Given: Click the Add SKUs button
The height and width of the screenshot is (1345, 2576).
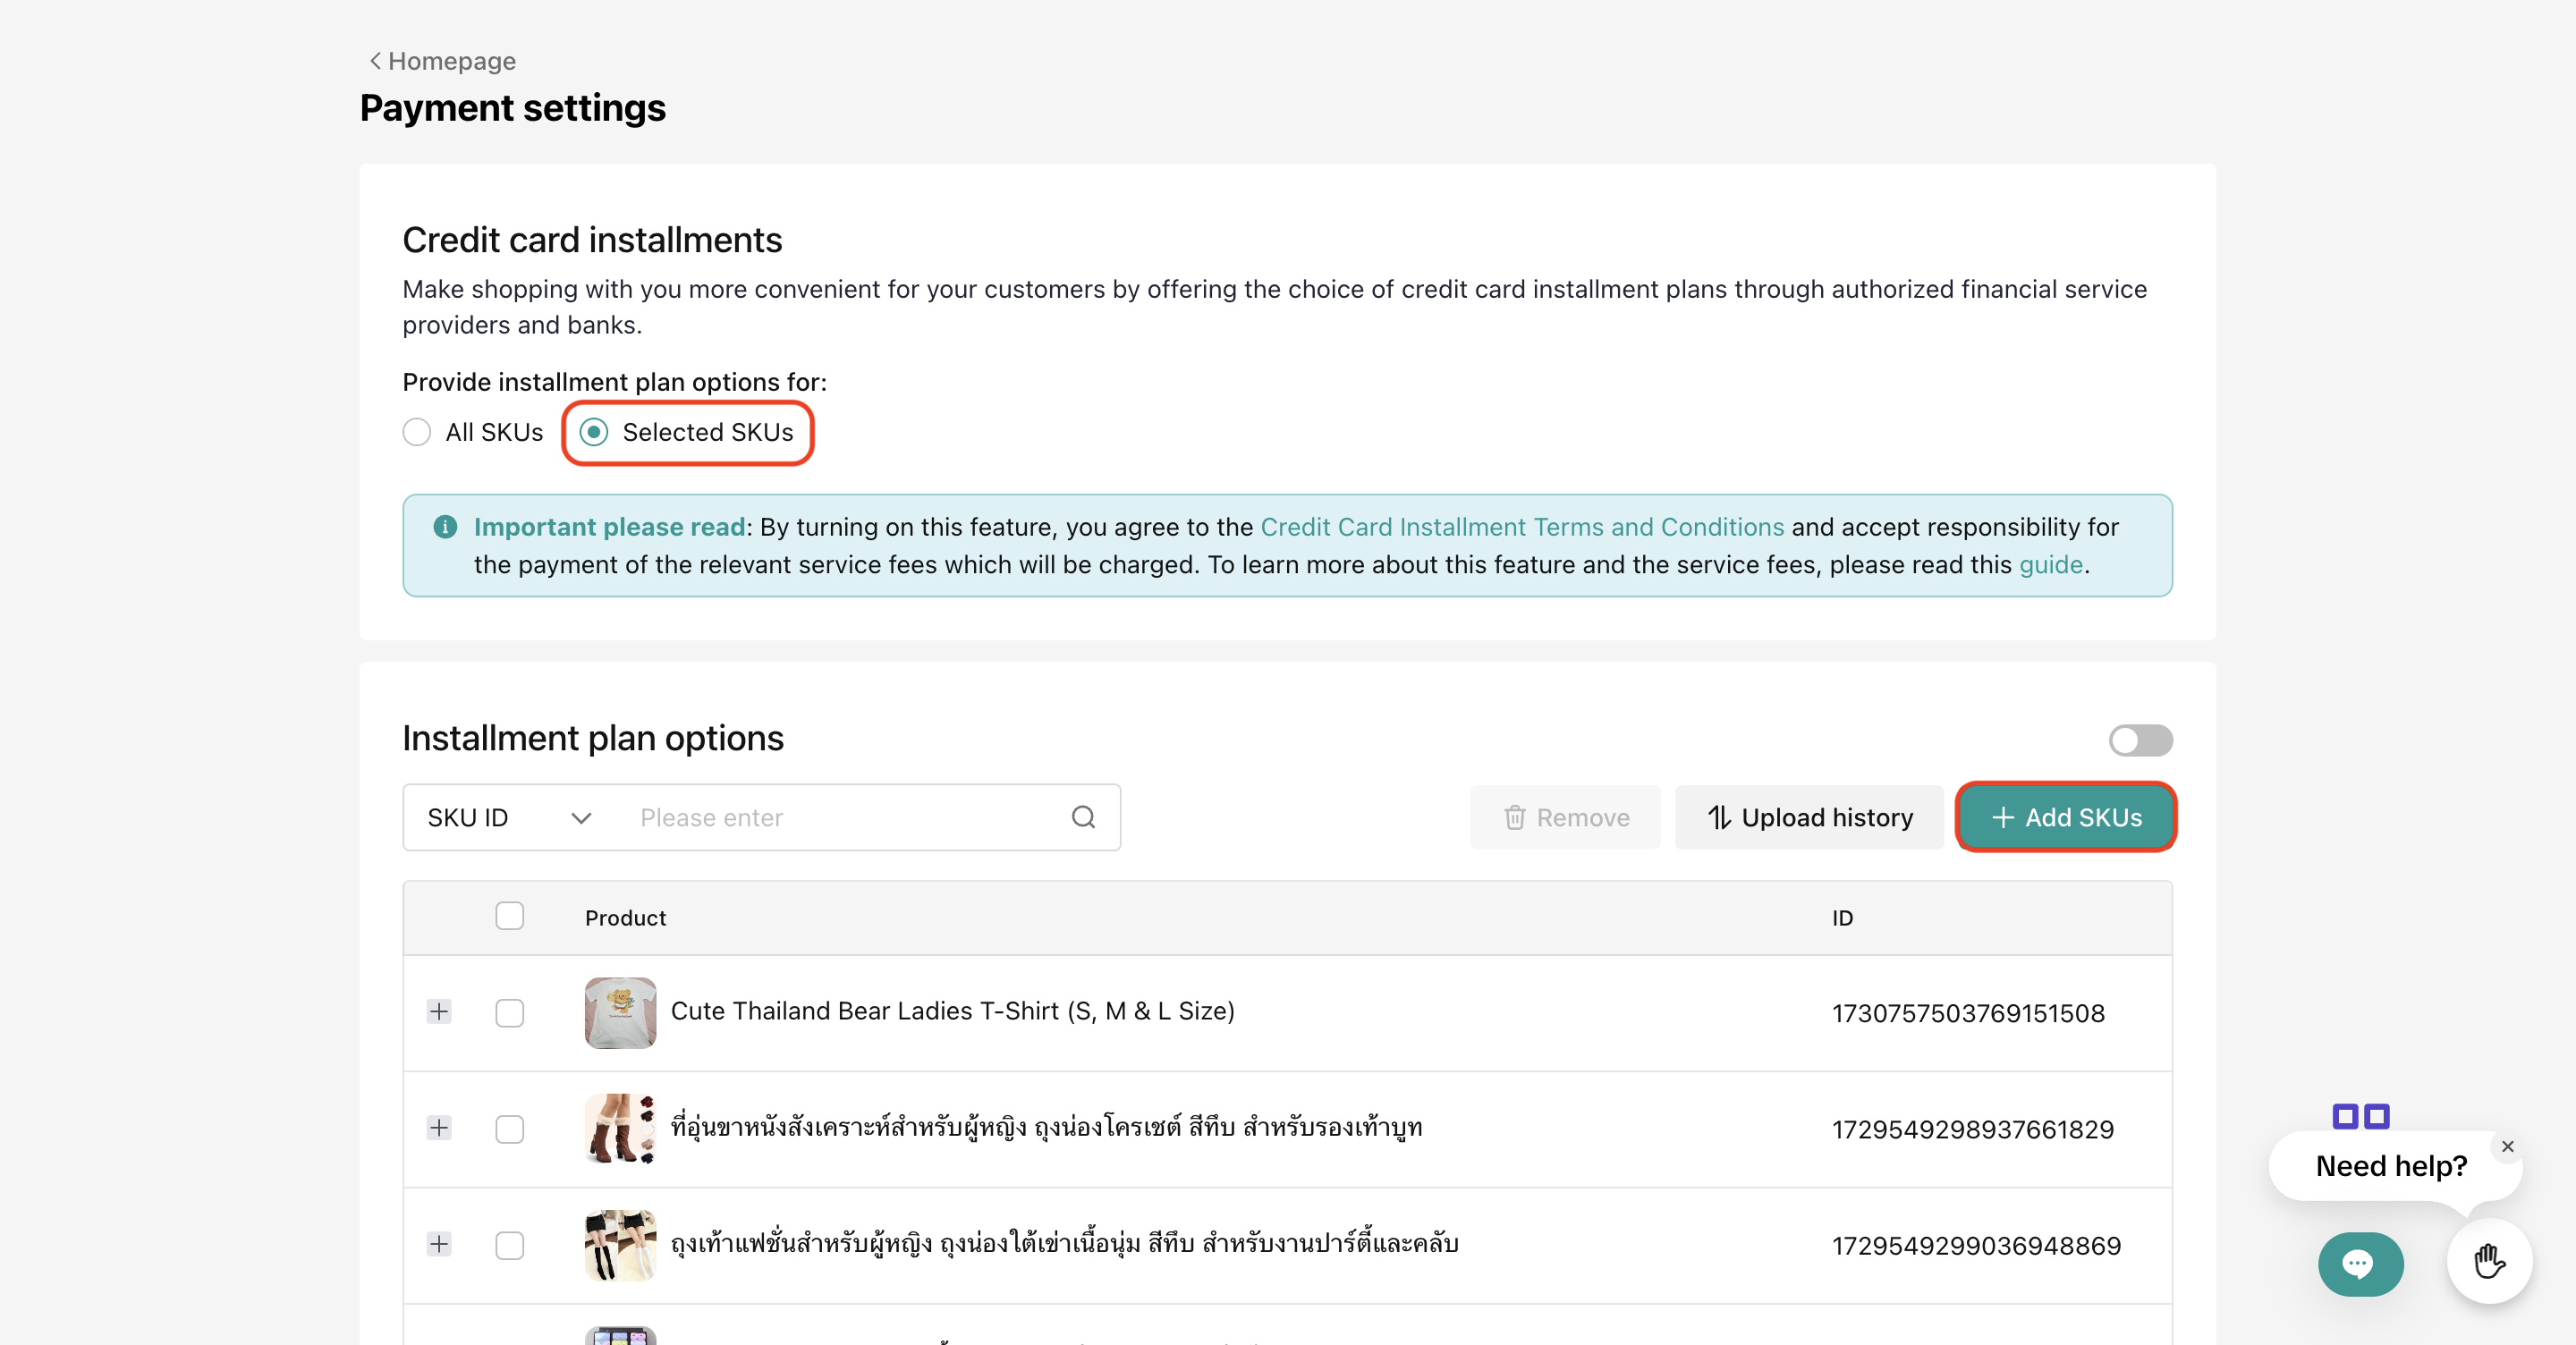Looking at the screenshot, I should point(2066,817).
